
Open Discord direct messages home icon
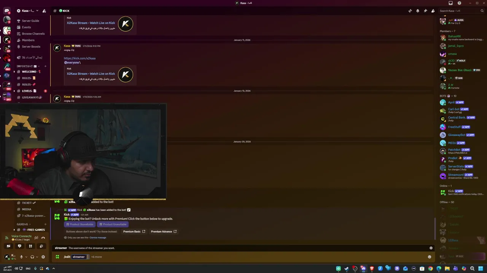coord(6,11)
